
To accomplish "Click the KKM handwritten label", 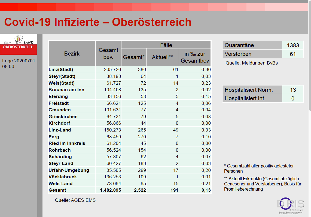I will (x=7, y=42).
